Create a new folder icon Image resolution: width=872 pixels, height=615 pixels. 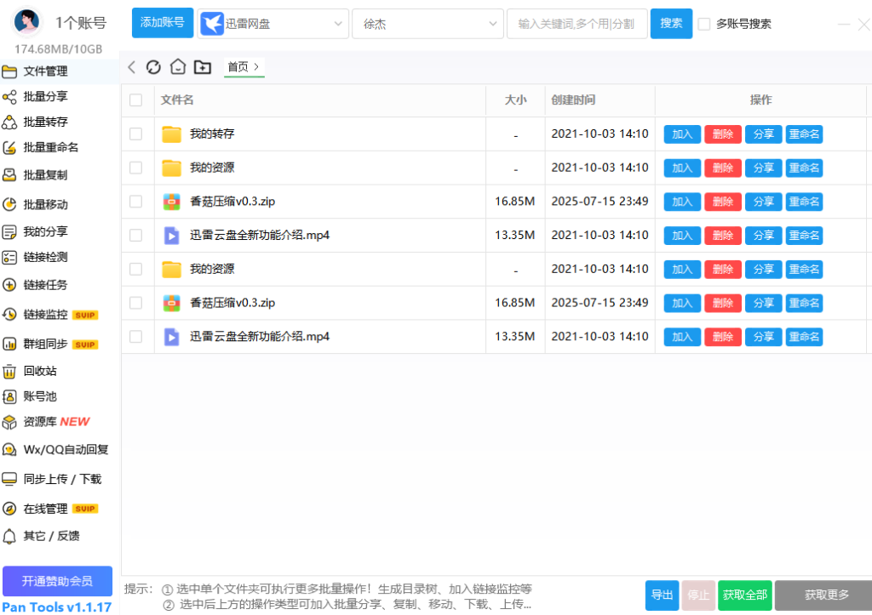pyautogui.click(x=203, y=67)
